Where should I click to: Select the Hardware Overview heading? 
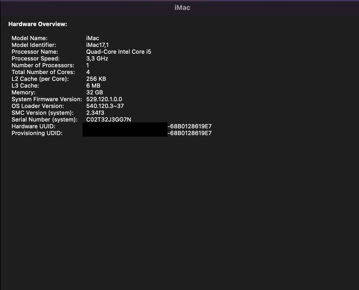pyautogui.click(x=38, y=24)
